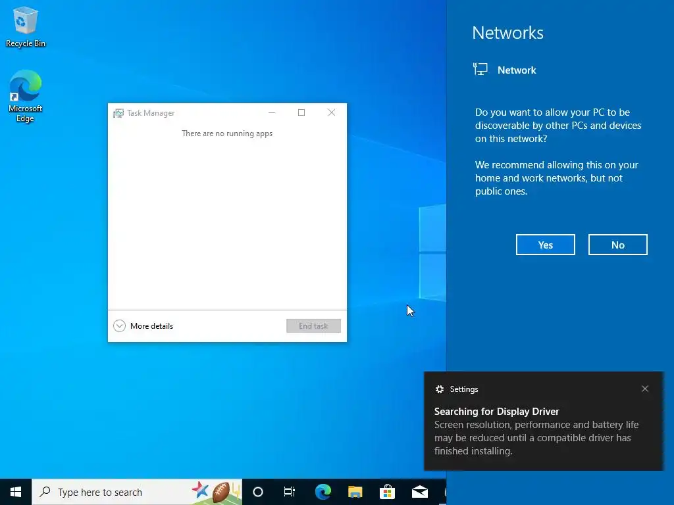The width and height of the screenshot is (674, 505).
Task: Open the Microsoft Edge desktop shortcut
Action: [x=26, y=96]
